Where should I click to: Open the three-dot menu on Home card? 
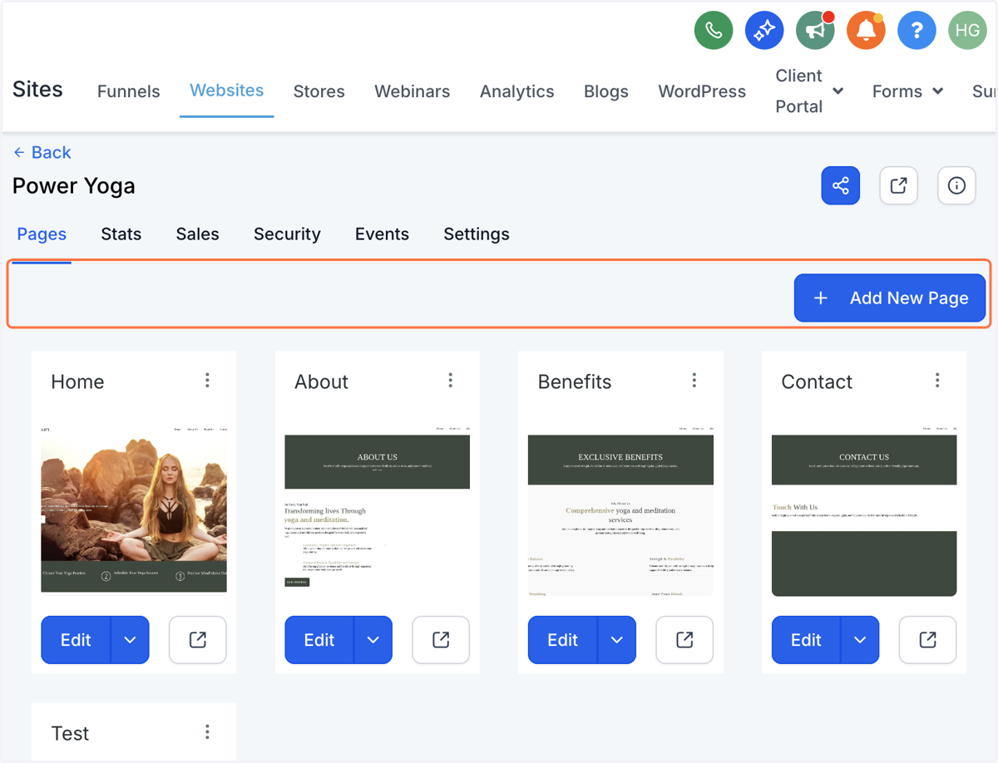pos(207,381)
